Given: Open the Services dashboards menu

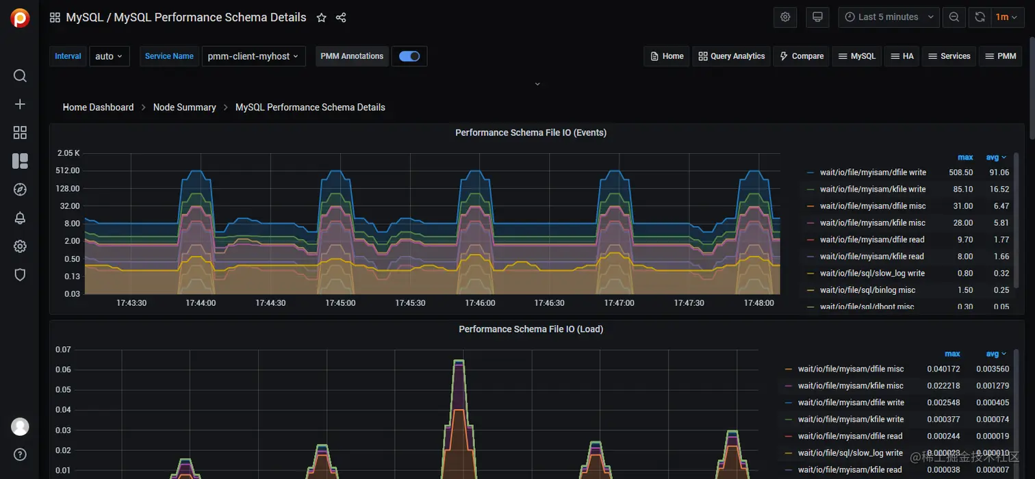Looking at the screenshot, I should (949, 56).
